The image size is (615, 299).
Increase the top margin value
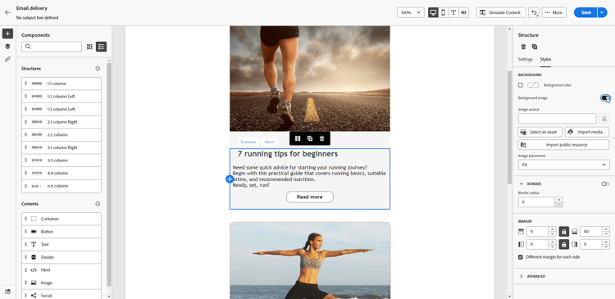(x=552, y=229)
